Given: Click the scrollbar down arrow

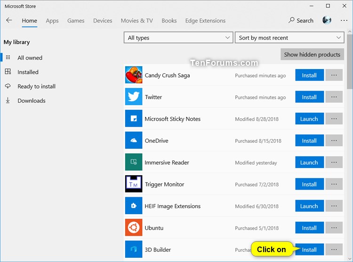Looking at the screenshot, I should coord(350,258).
